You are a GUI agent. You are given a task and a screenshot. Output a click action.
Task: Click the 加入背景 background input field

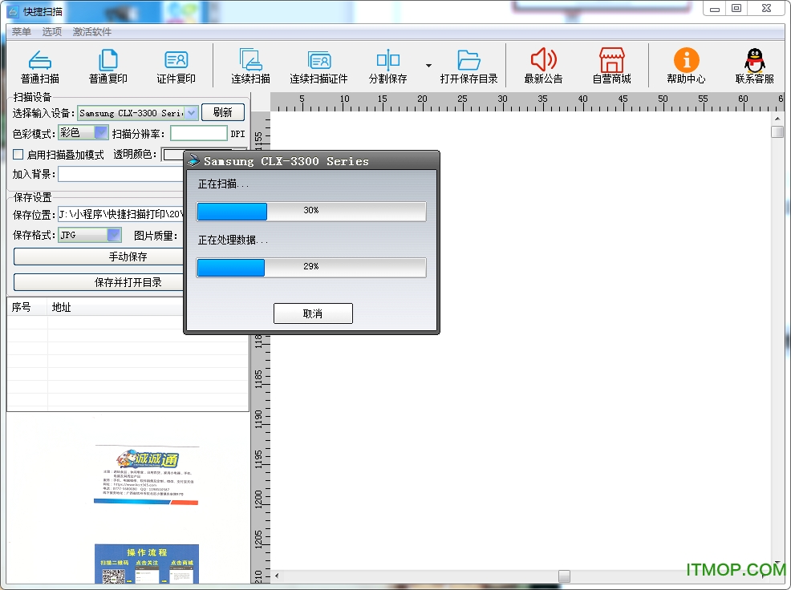pyautogui.click(x=120, y=175)
